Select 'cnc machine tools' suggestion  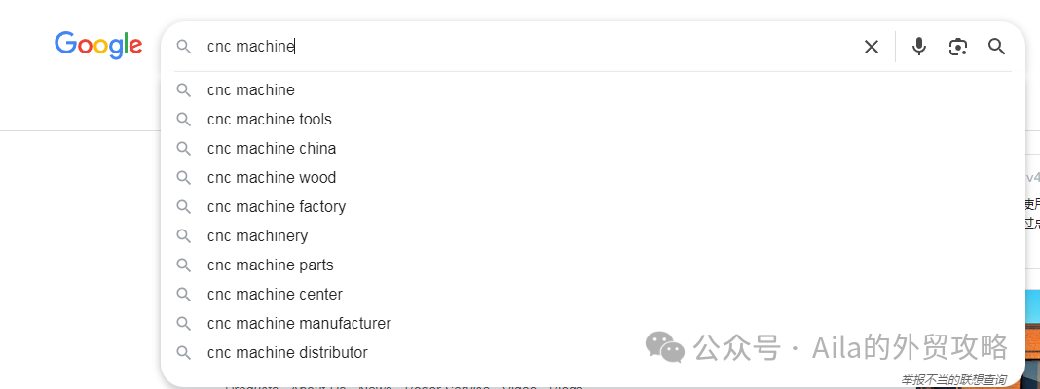270,120
